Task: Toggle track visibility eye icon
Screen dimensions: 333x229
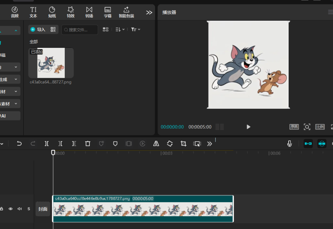Action: 10,209
